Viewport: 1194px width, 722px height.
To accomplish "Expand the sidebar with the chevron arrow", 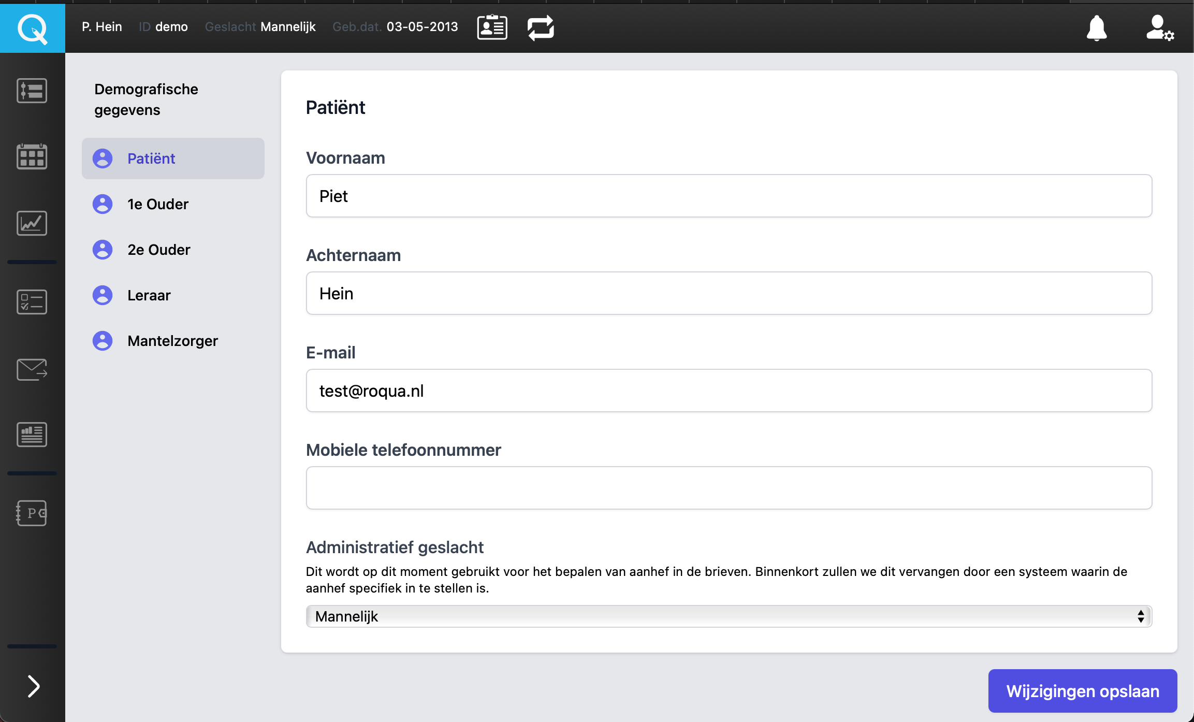I will [33, 686].
